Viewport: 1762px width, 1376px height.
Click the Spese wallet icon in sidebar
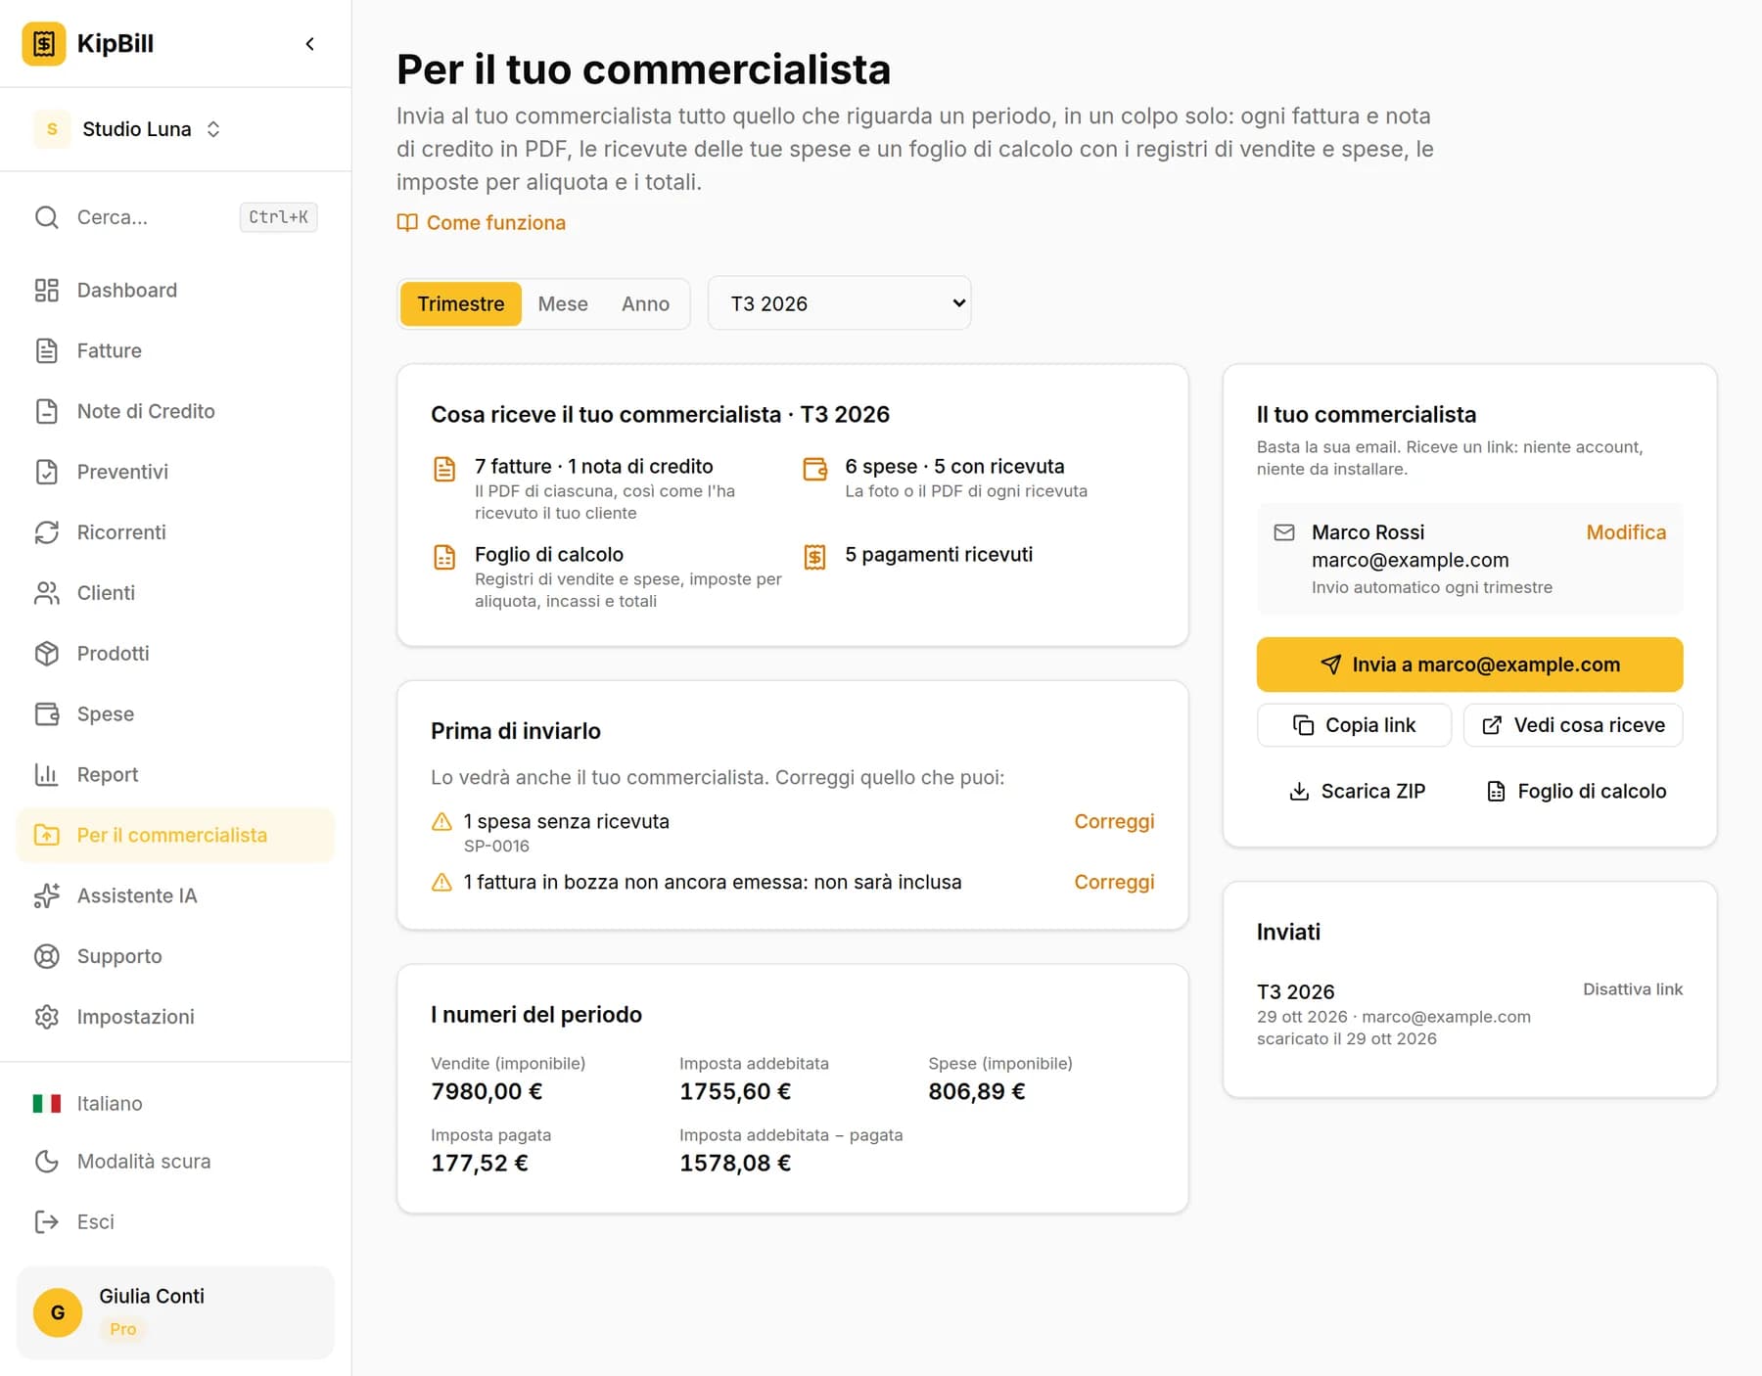[x=47, y=714]
